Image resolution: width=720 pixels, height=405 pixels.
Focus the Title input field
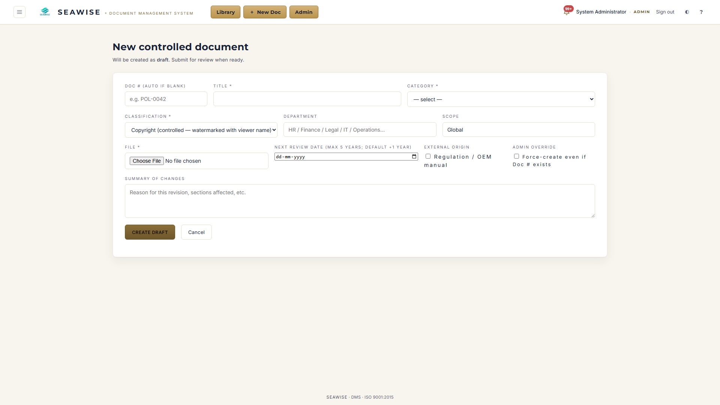tap(307, 99)
